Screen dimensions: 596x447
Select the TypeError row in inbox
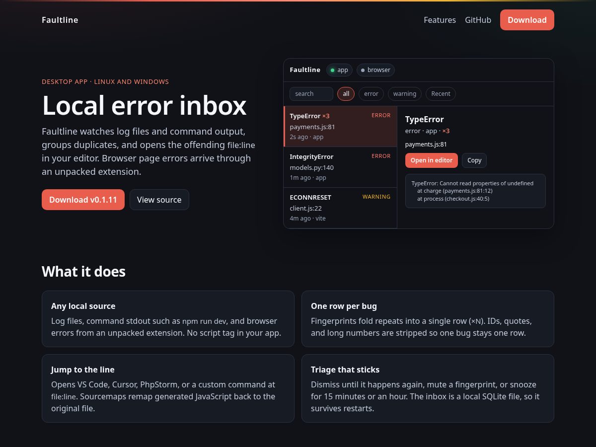coord(340,127)
